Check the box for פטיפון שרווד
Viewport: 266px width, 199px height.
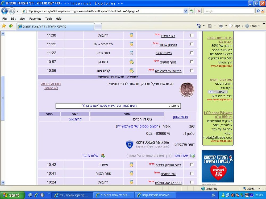[x=192, y=44]
